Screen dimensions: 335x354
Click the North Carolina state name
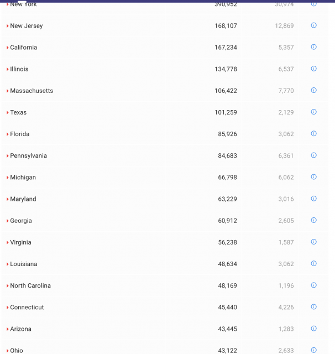(30, 285)
